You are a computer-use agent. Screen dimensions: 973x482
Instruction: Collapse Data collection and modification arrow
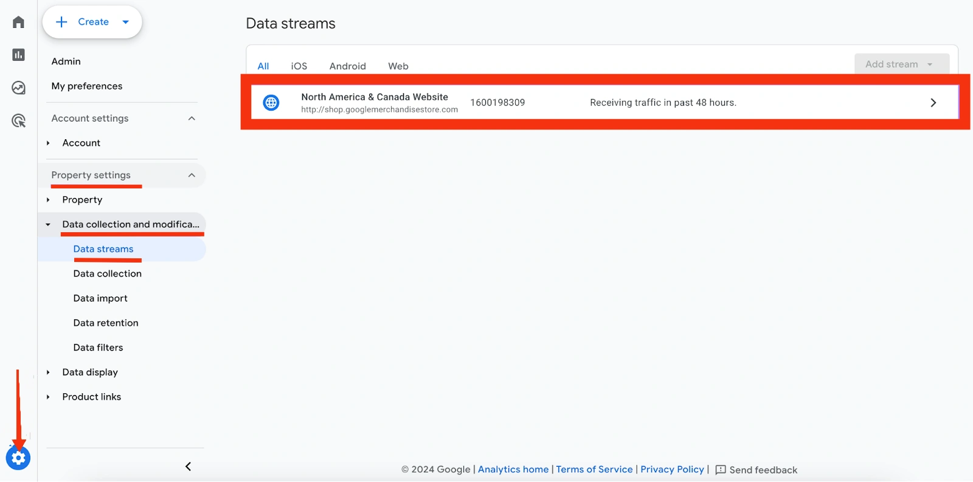click(x=48, y=224)
